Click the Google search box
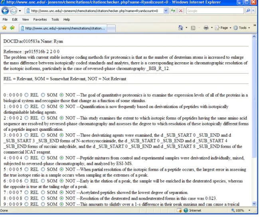 (215, 11)
